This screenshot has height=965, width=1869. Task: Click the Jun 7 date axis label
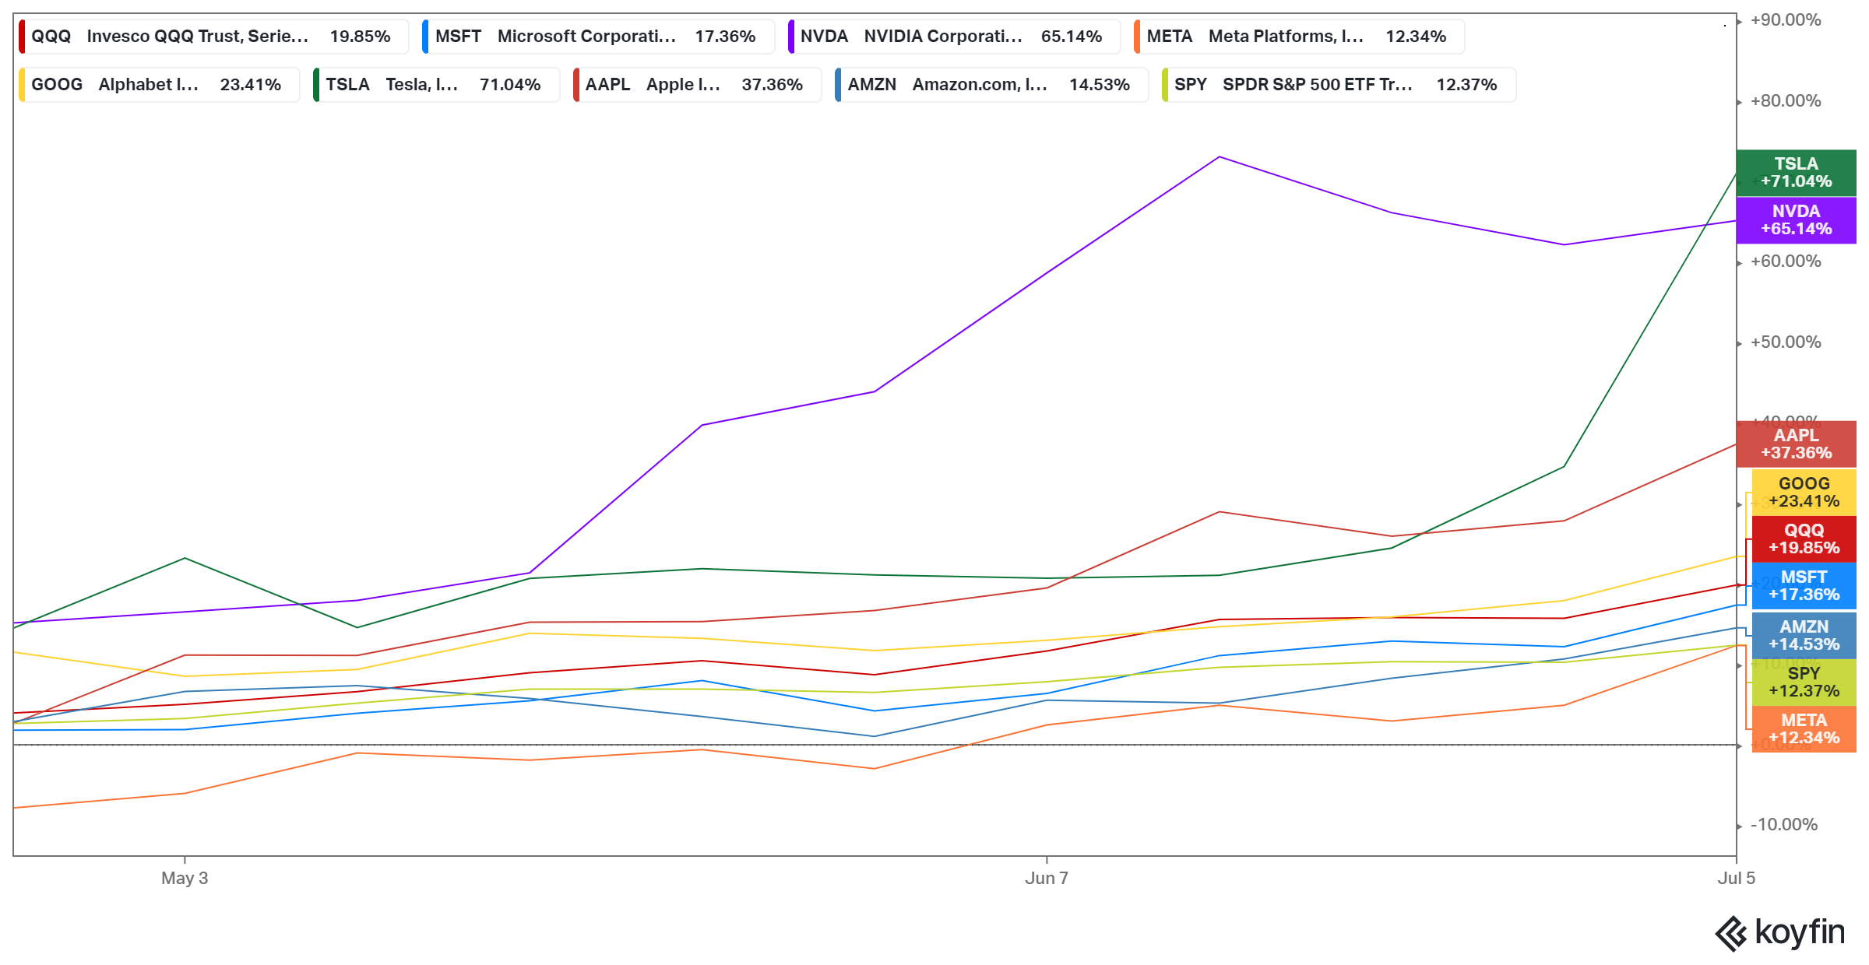pyautogui.click(x=1047, y=878)
